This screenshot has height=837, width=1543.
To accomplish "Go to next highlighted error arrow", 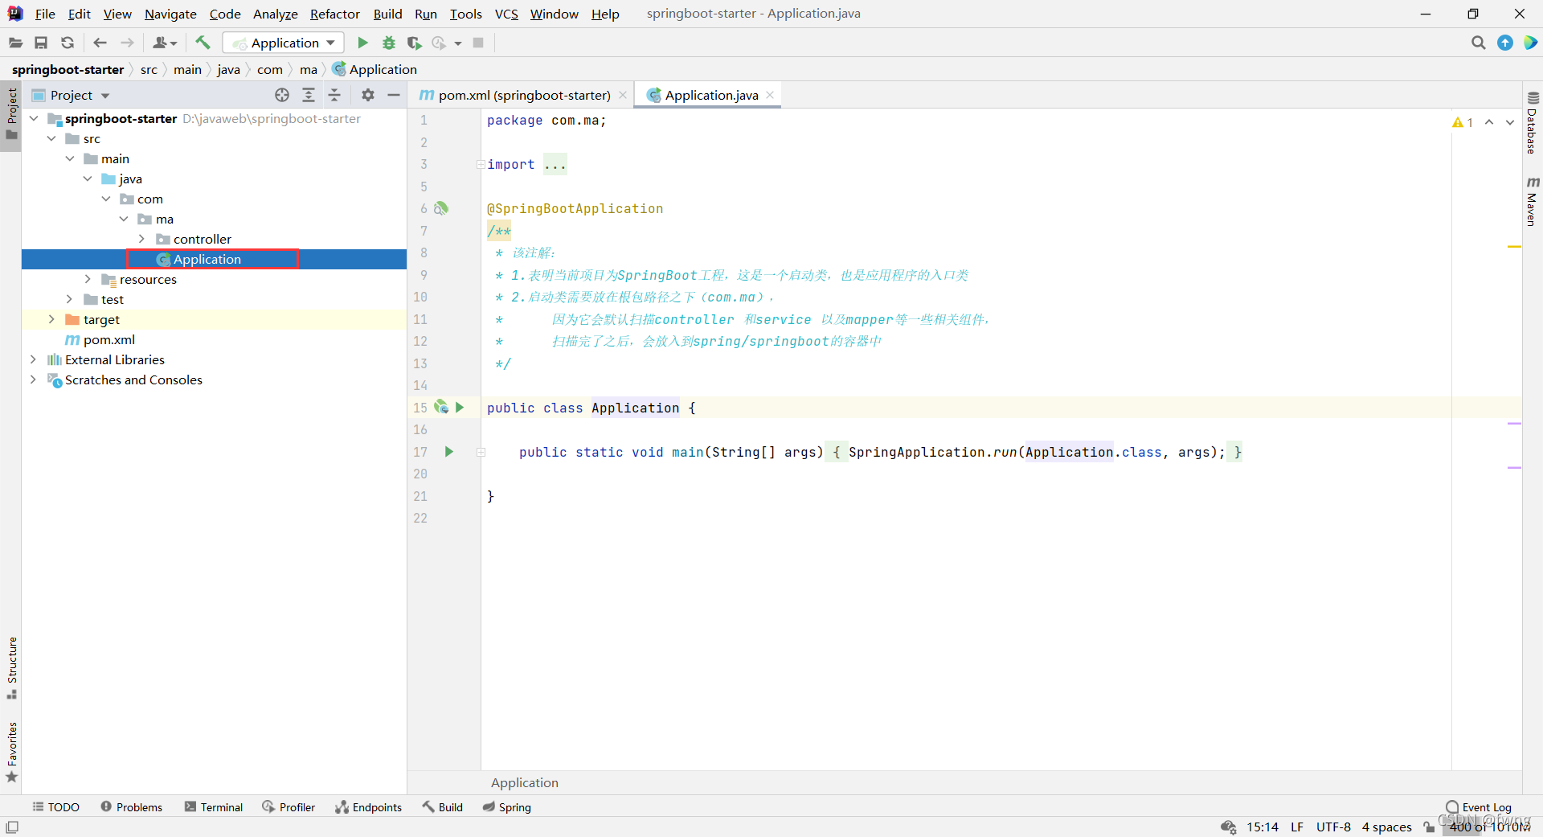I will (1510, 122).
